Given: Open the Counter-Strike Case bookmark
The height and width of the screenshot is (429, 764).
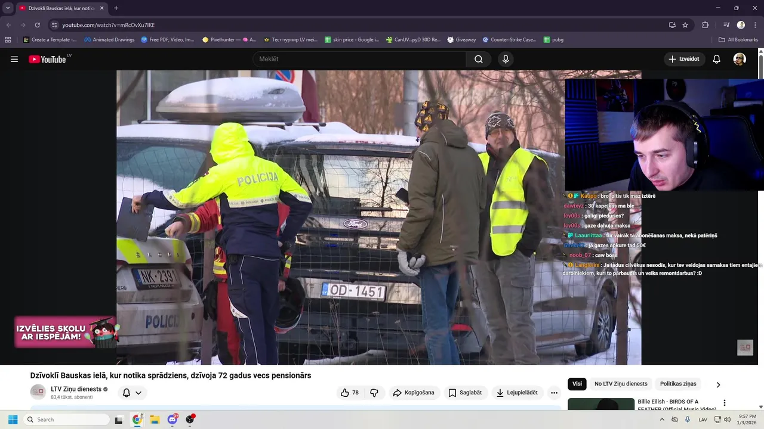Looking at the screenshot, I should pos(509,40).
